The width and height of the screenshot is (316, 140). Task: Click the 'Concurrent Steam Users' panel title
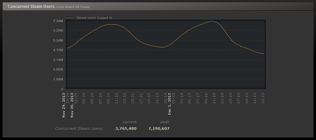(29, 7)
